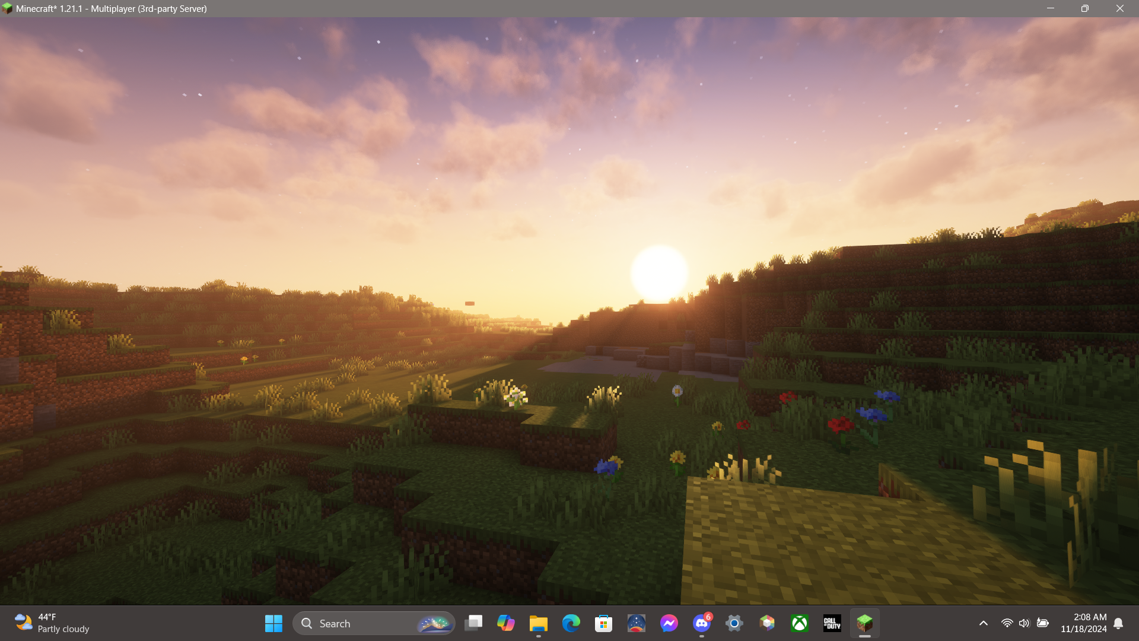Open the clock and calendar flyout
The width and height of the screenshot is (1139, 641).
1083,623
